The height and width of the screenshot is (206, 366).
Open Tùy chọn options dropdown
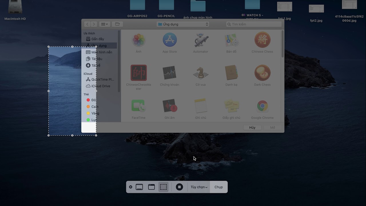[x=199, y=187]
